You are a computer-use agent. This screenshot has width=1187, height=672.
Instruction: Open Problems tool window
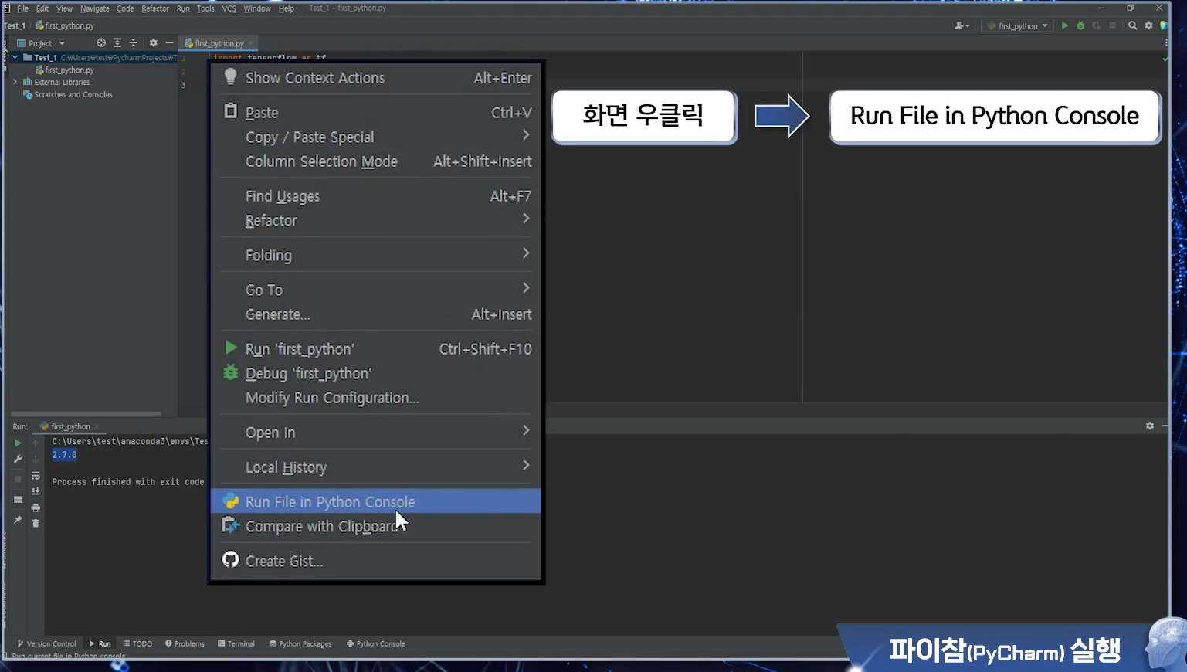point(185,643)
